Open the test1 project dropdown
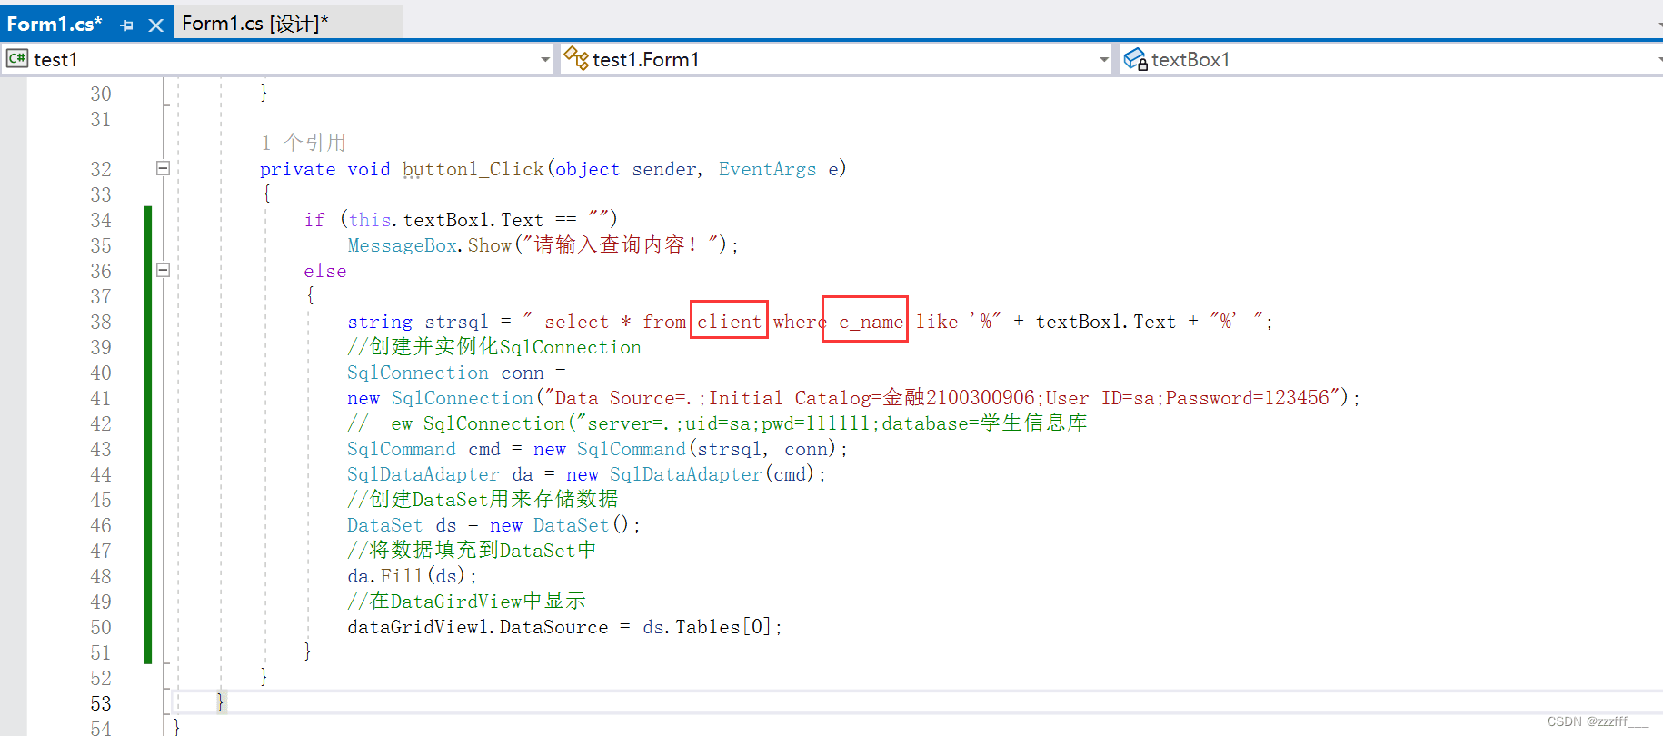The width and height of the screenshot is (1663, 736). tap(545, 60)
